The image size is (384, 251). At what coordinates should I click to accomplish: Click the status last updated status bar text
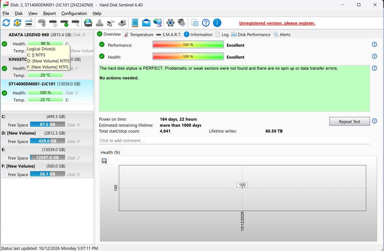click(x=50, y=248)
